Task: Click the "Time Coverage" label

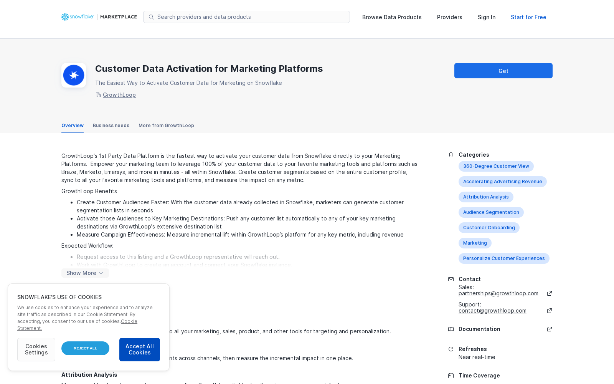Action: click(x=479, y=376)
